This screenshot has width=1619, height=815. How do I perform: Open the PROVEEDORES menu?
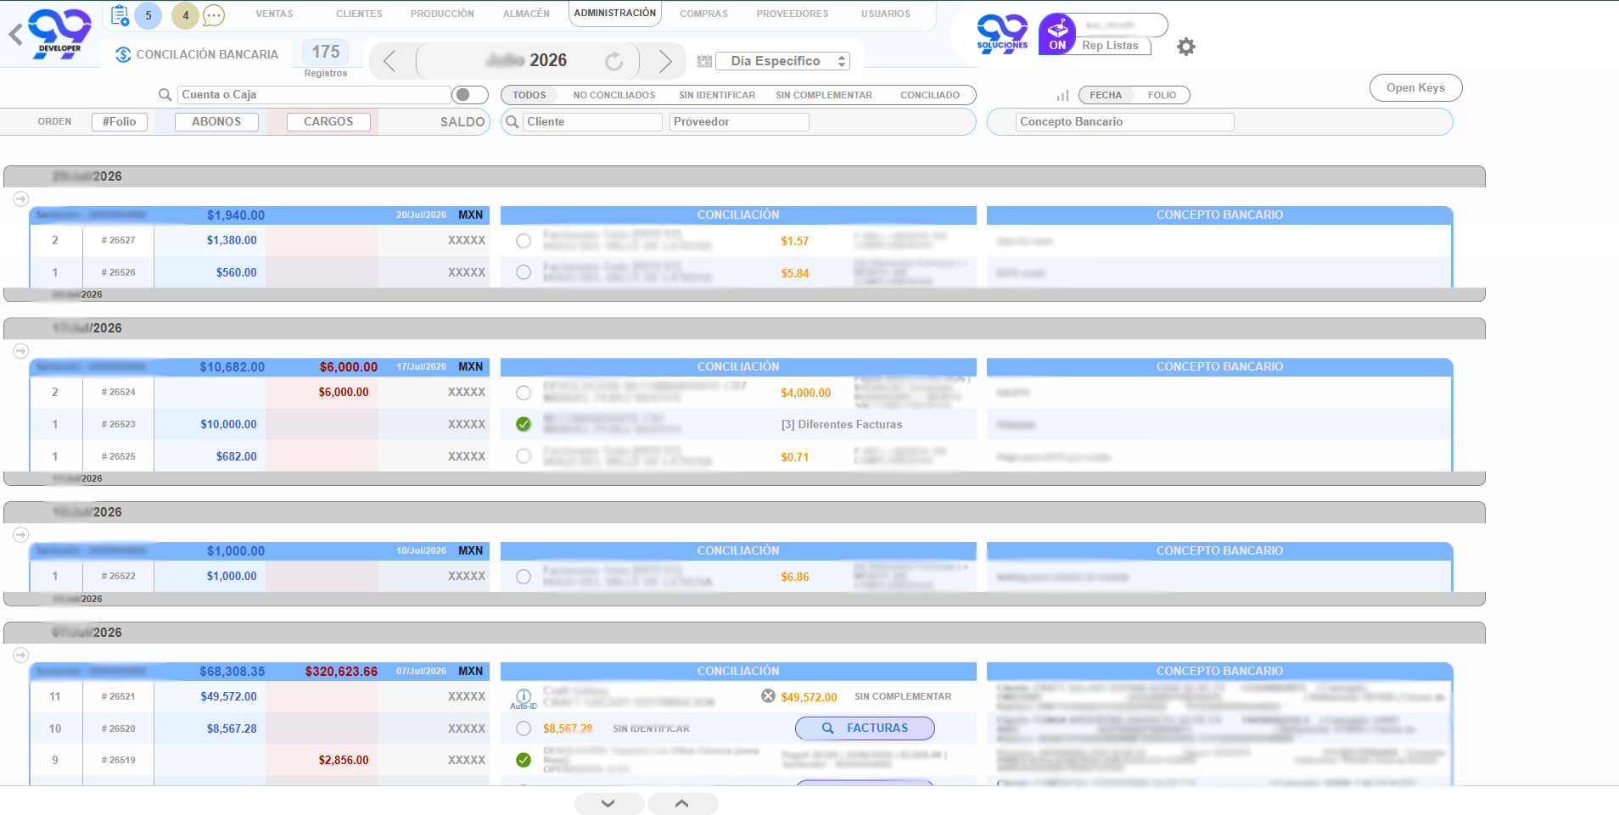(793, 14)
